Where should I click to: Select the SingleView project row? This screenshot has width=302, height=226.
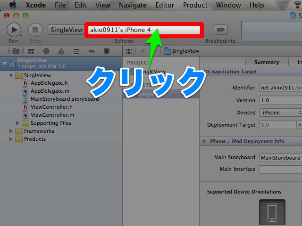tap(61, 64)
